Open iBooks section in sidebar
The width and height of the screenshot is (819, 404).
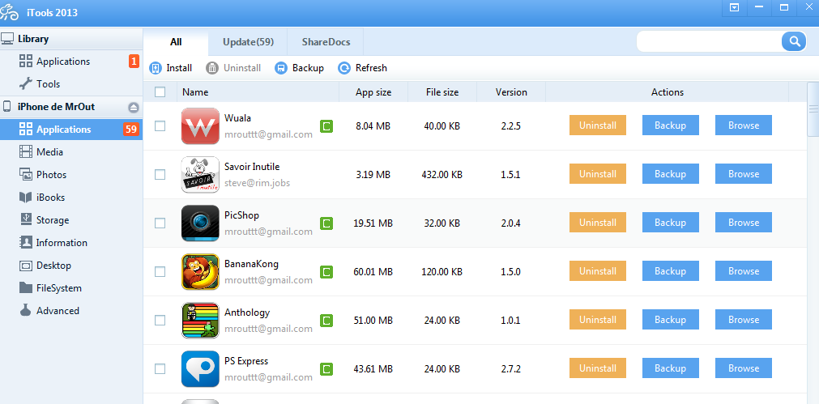tap(71, 198)
